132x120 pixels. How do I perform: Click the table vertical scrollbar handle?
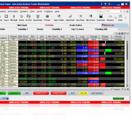(x=127, y=52)
